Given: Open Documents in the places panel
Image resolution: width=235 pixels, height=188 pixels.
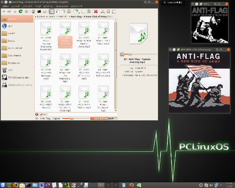Looking at the screenshot, I should click(x=17, y=55).
